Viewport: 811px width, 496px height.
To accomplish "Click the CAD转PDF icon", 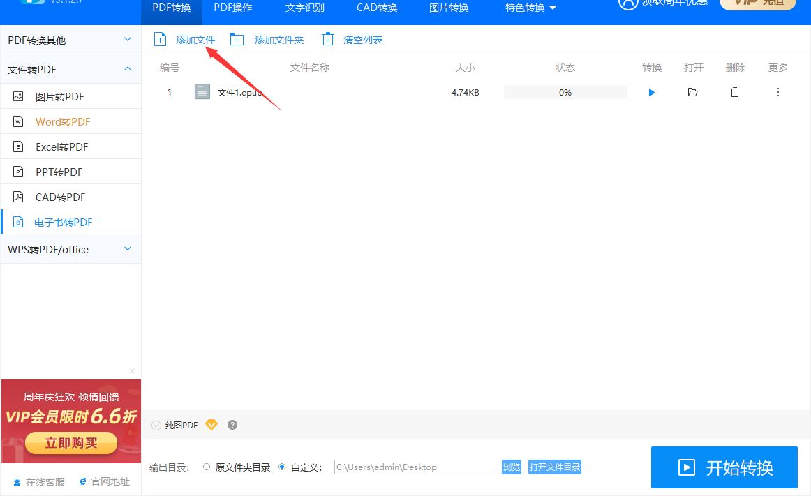I will [x=18, y=197].
